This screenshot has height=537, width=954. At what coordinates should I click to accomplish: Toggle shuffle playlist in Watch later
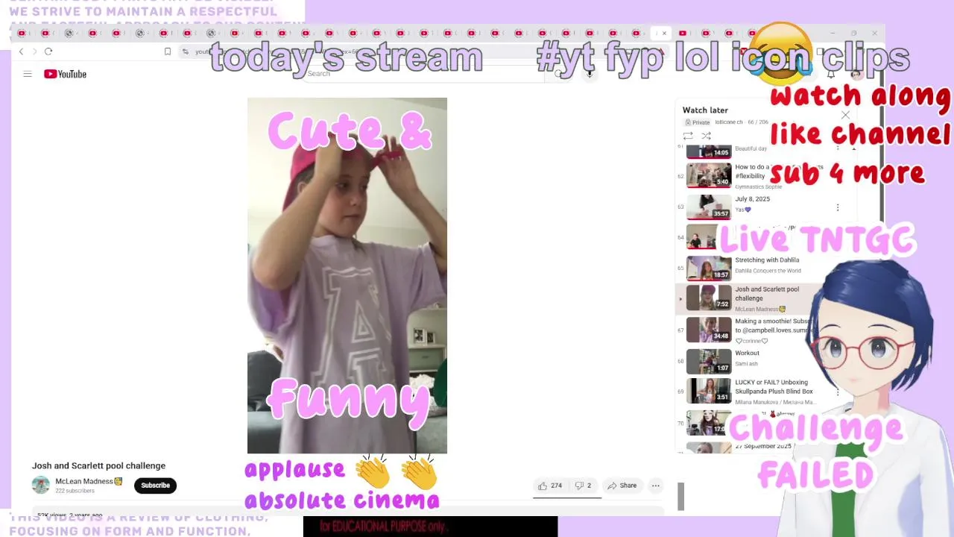point(707,136)
